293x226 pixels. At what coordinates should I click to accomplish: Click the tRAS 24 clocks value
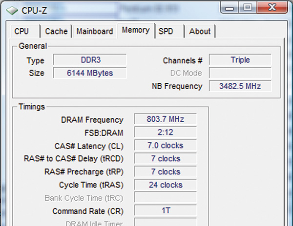(x=166, y=185)
